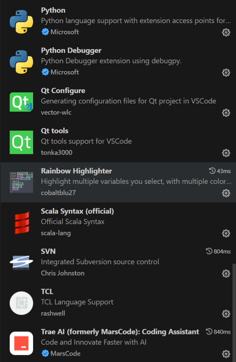Click publisher cobaltblu27
Viewport: 236px width, 362px height.
(58, 193)
